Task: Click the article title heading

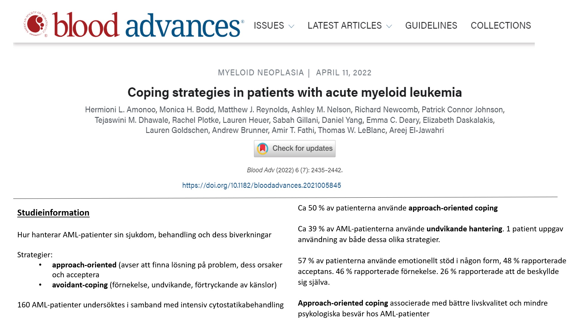Action: coord(294,92)
